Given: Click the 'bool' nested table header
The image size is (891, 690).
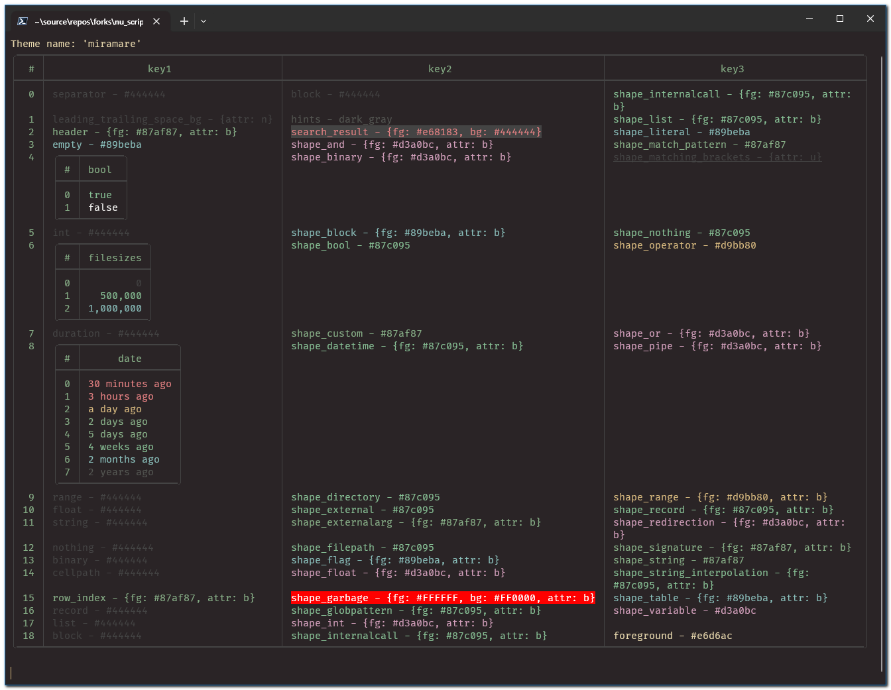Looking at the screenshot, I should [100, 170].
